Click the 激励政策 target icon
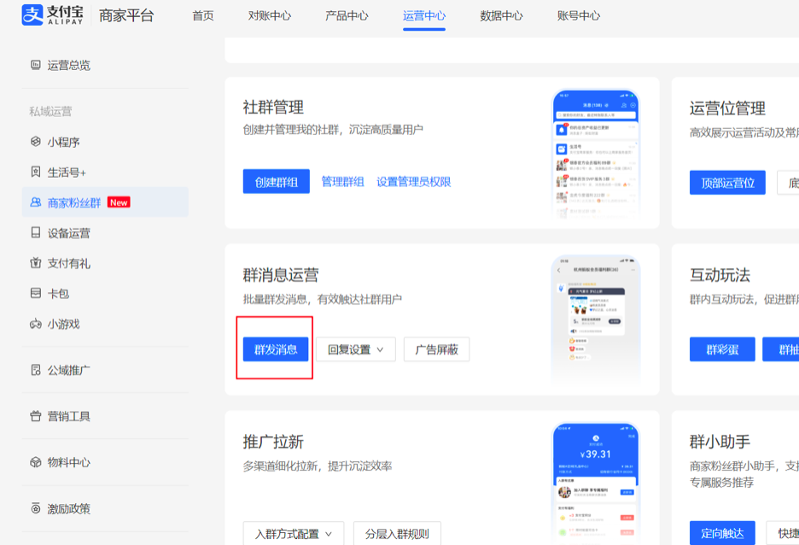Screen dimensions: 799x545 tap(35, 508)
